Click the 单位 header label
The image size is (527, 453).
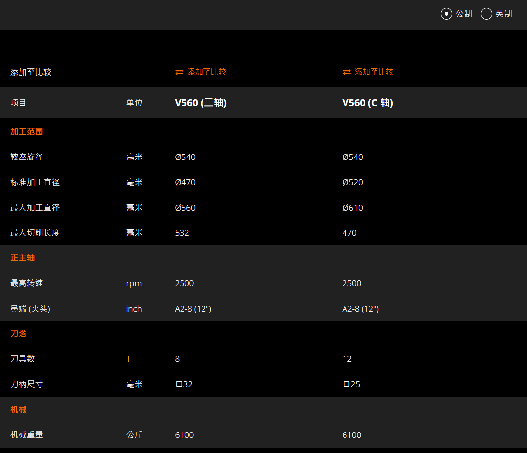[x=134, y=103]
